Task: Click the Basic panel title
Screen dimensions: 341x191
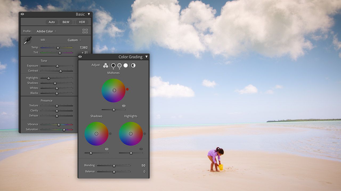Action: tap(80, 14)
